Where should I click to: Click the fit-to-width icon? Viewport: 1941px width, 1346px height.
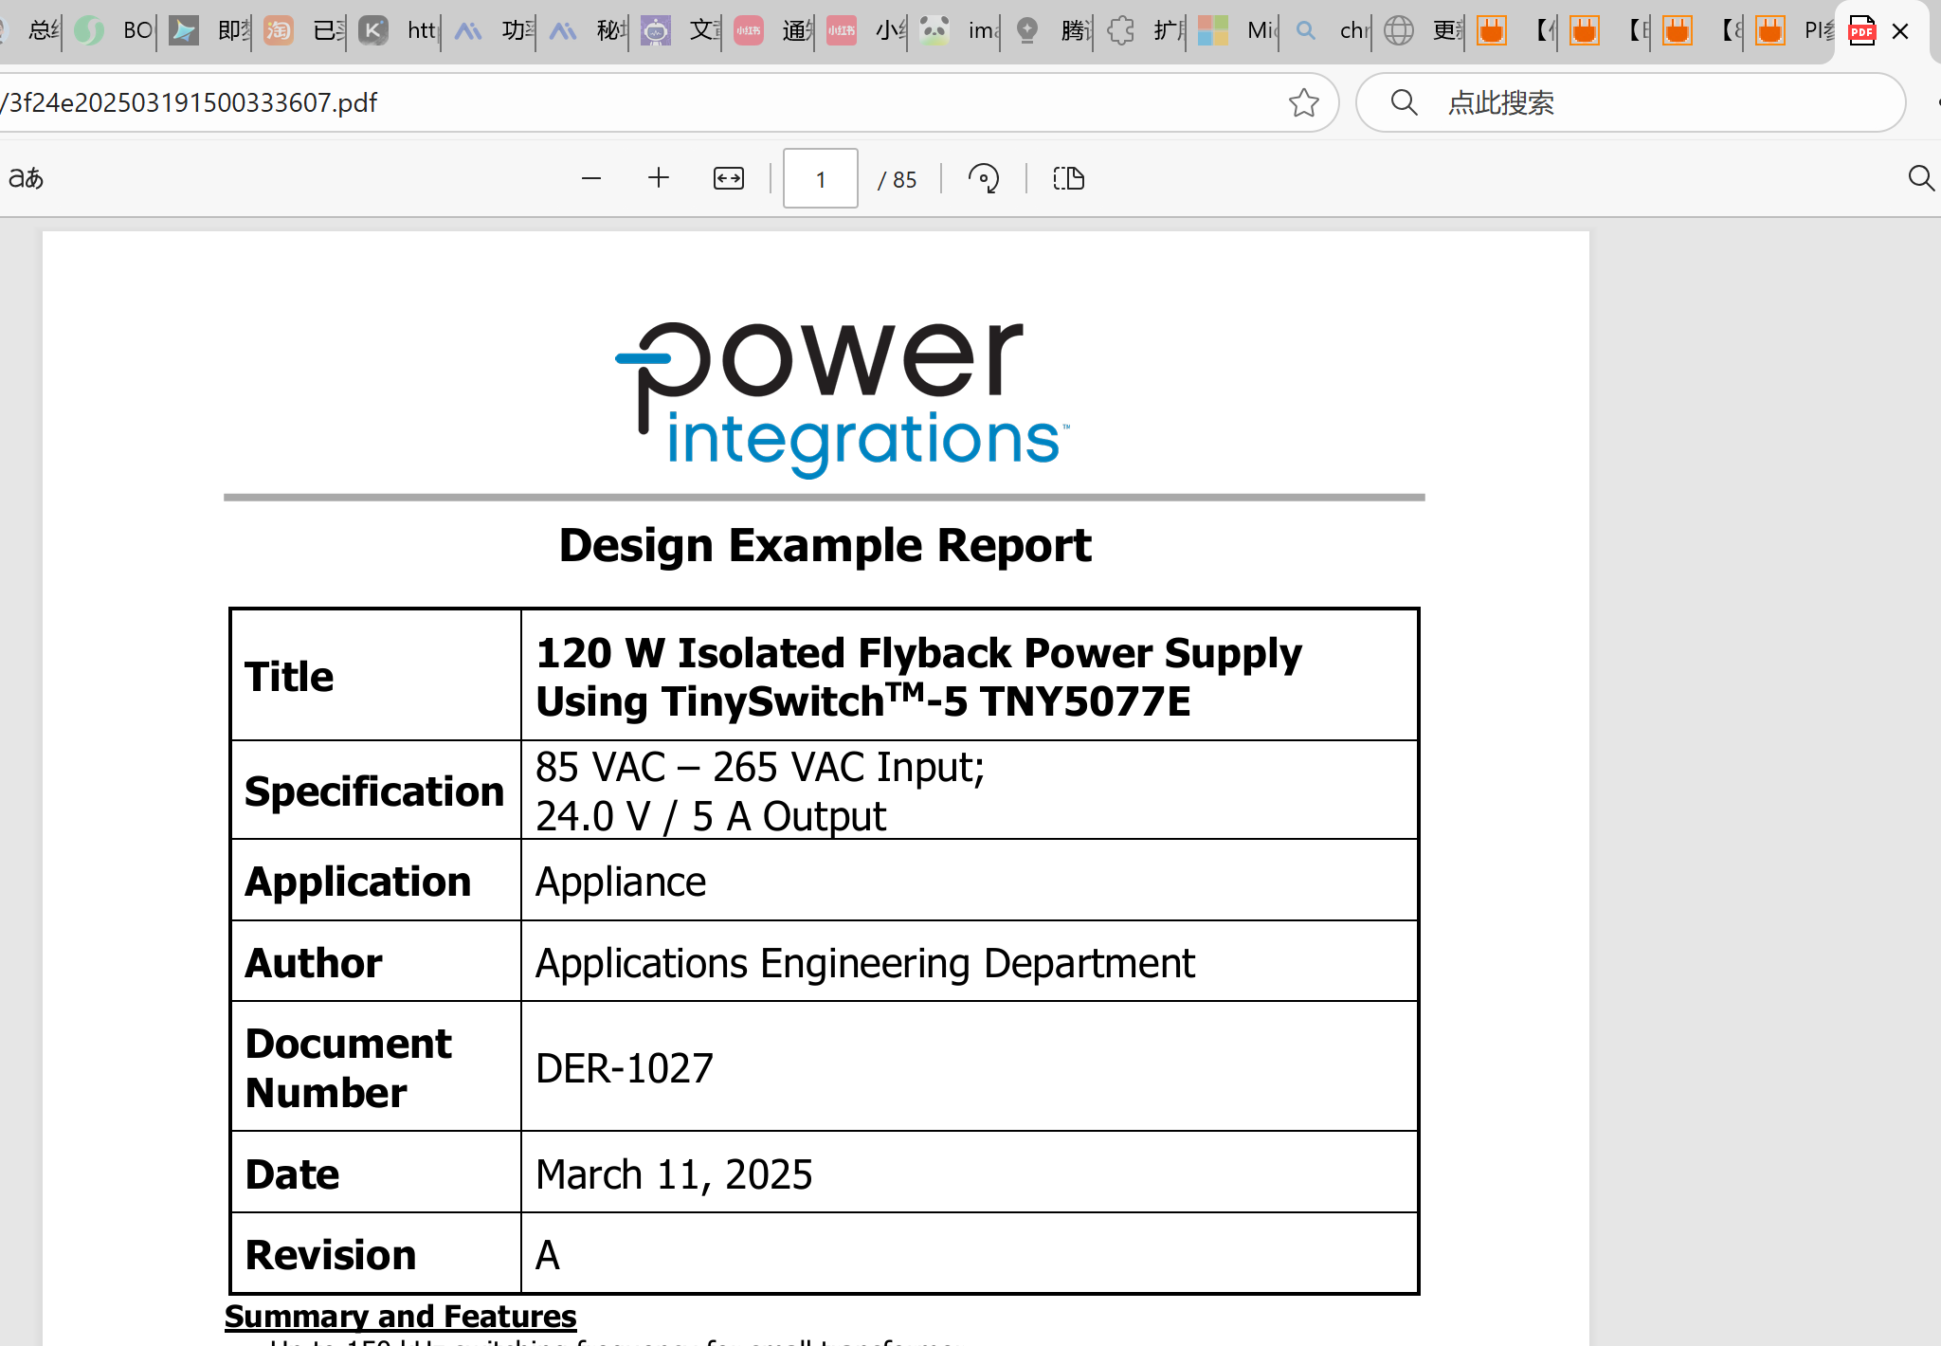(729, 178)
